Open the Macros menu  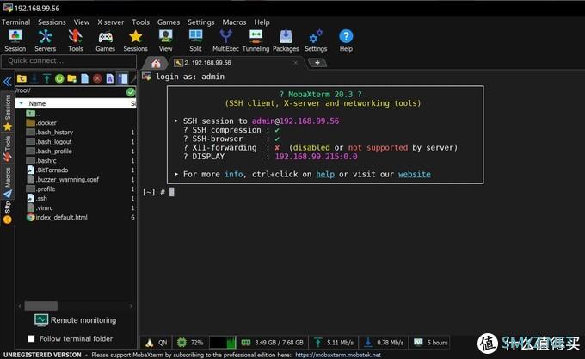coord(234,22)
